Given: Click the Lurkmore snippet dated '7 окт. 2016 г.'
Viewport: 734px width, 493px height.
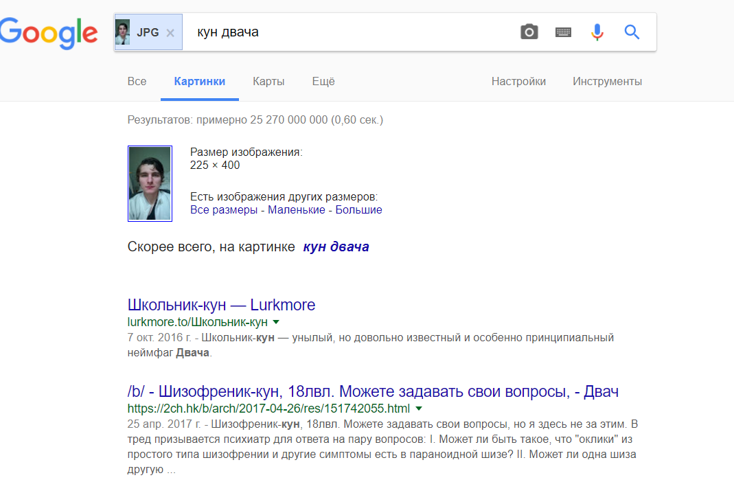Looking at the screenshot, I should tap(370, 345).
